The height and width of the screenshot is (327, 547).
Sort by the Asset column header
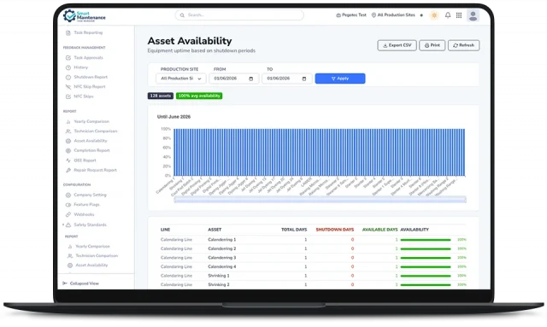click(x=215, y=230)
